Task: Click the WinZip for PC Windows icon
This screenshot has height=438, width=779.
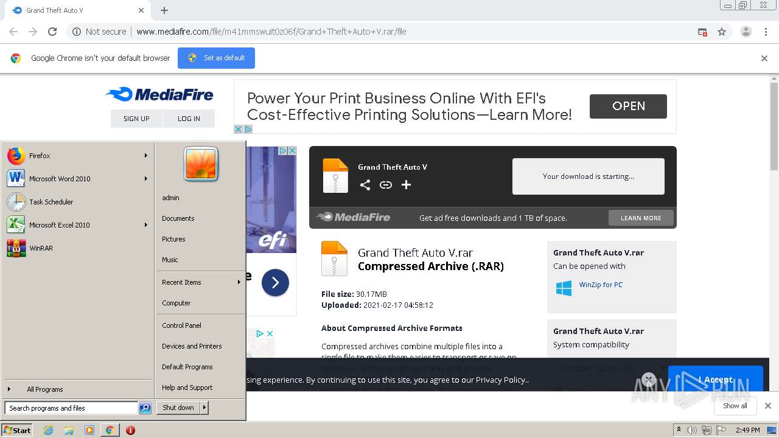Action: 564,288
